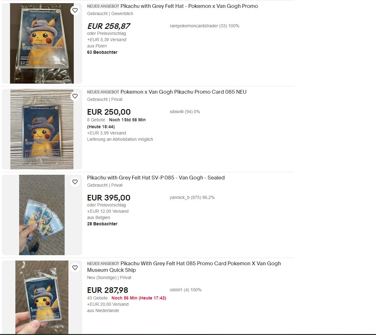Screen dimensions: 376x335
Task: Toggle watchlist heart on Sealed SV-P 085 listing
Action: [75, 182]
